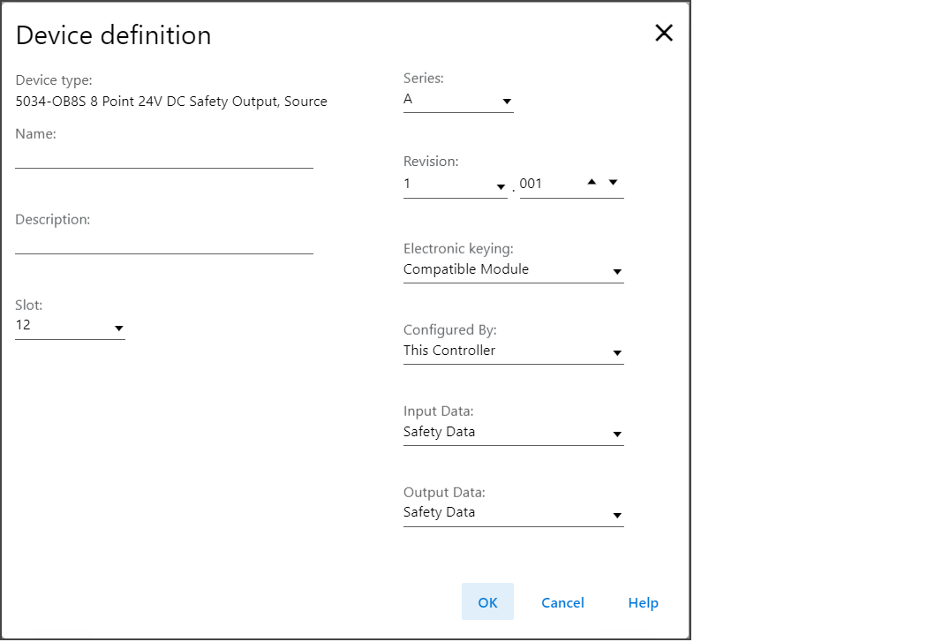Open the Electronic keying dropdown
The width and height of the screenshot is (927, 642).
(513, 270)
